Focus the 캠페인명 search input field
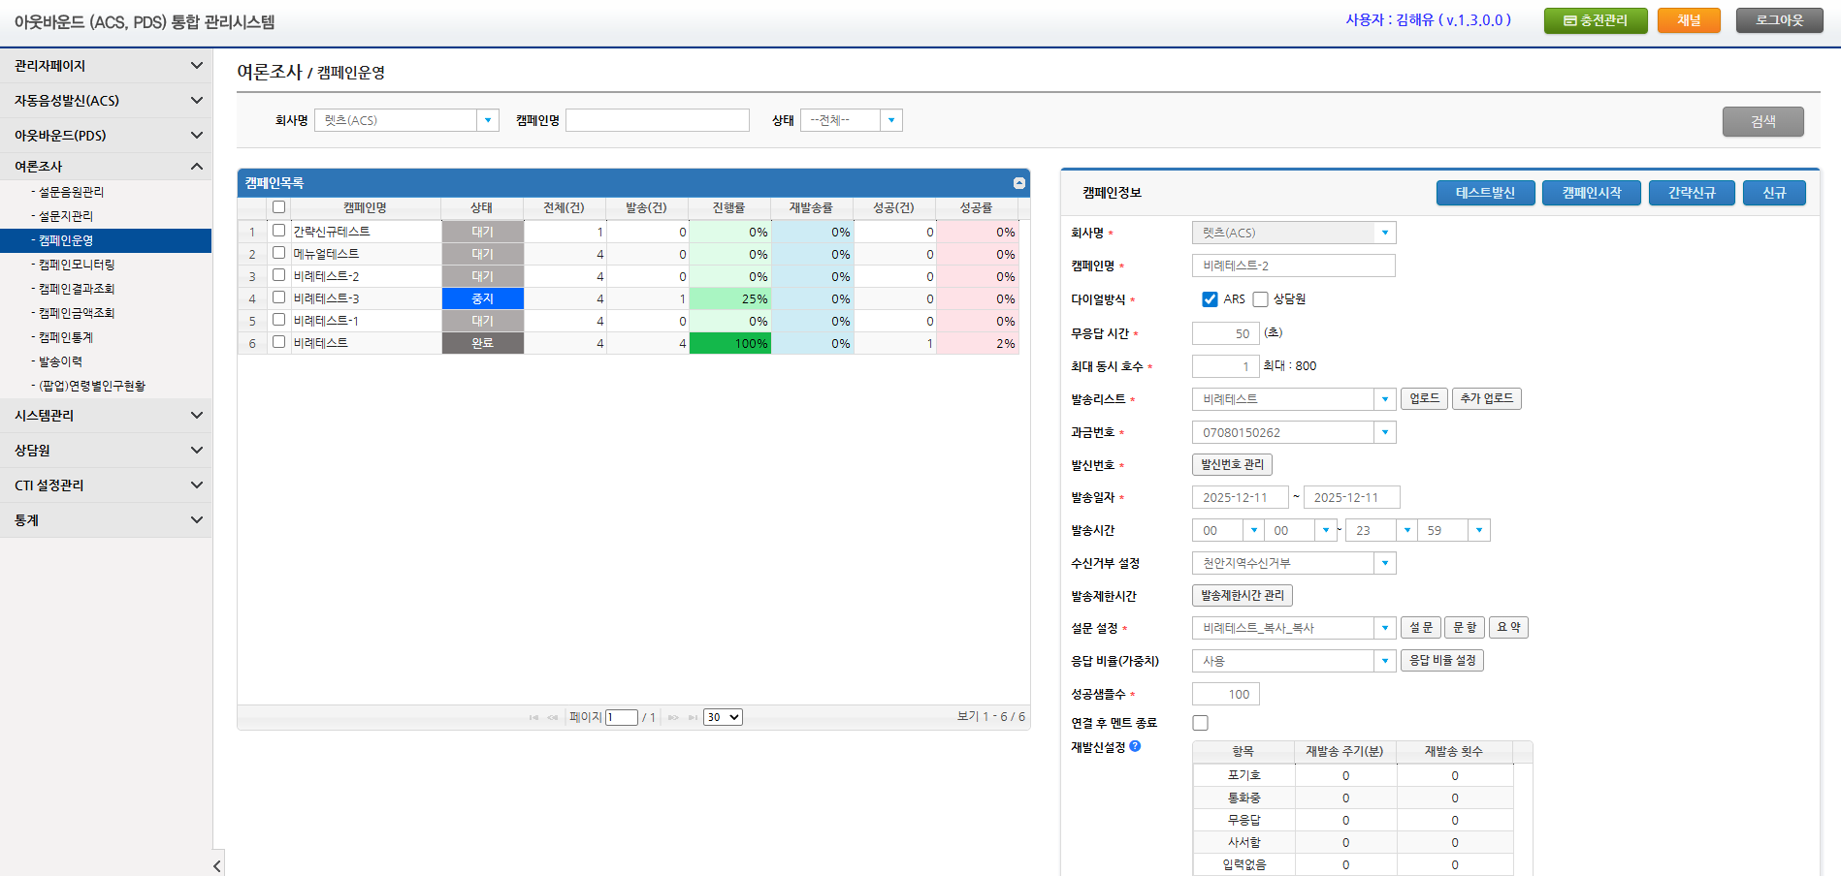The image size is (1841, 876). tap(658, 120)
